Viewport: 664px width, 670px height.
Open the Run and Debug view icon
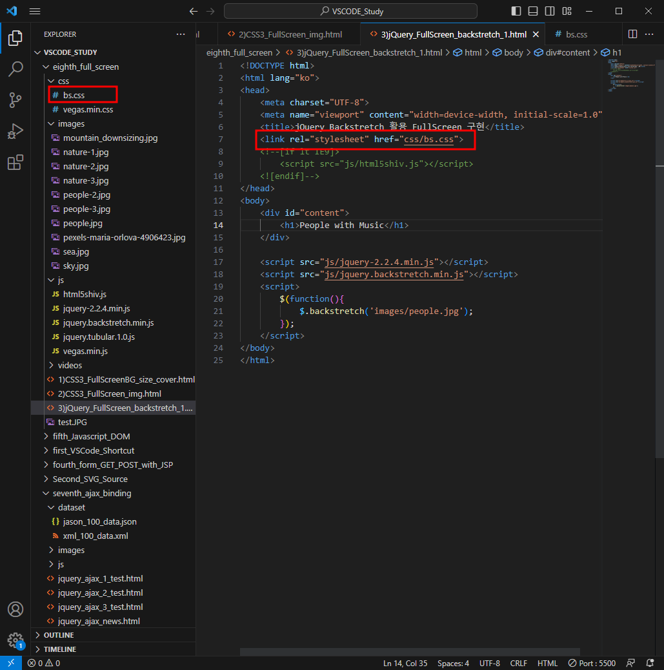(x=15, y=131)
